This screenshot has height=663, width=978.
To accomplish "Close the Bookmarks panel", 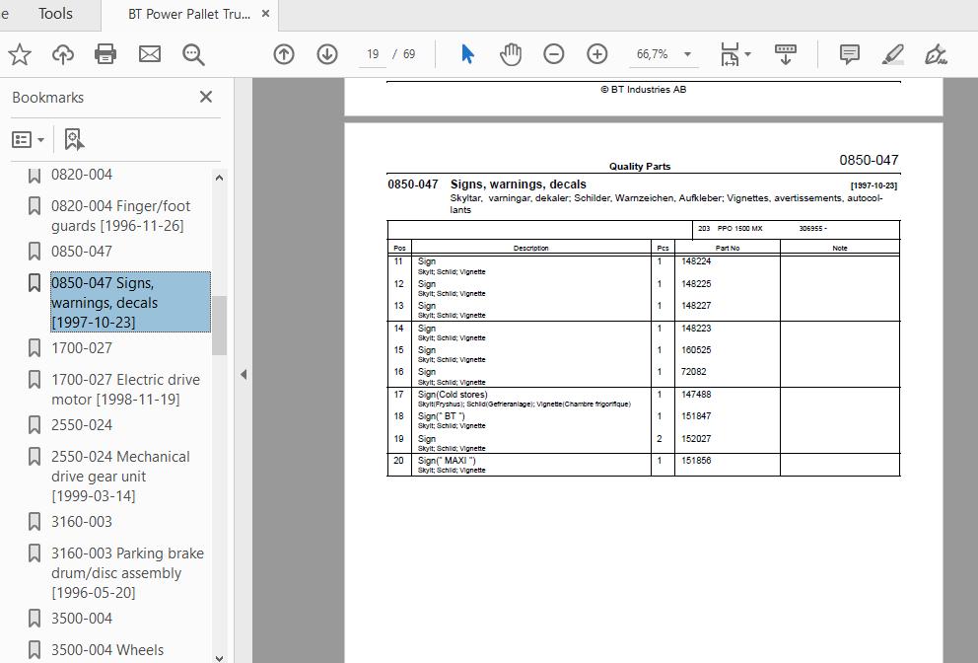I will coord(206,97).
